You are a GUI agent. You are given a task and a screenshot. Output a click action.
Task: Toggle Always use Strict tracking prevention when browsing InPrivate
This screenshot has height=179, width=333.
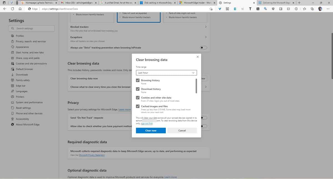point(203,47)
